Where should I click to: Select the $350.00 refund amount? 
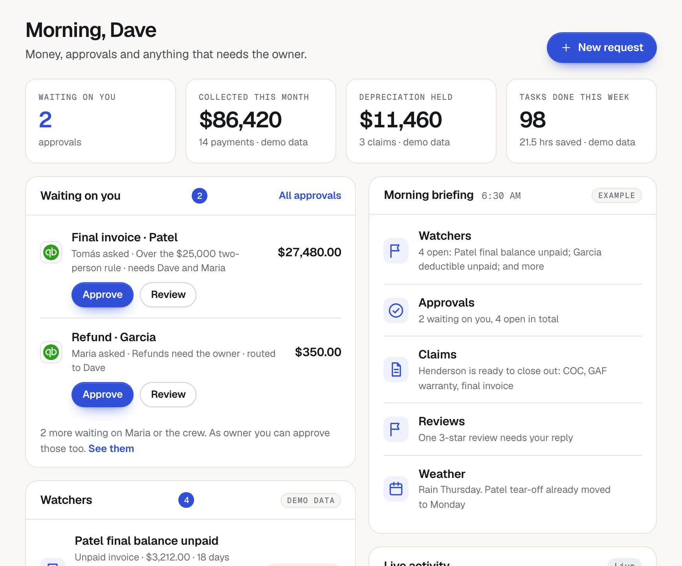tap(318, 352)
